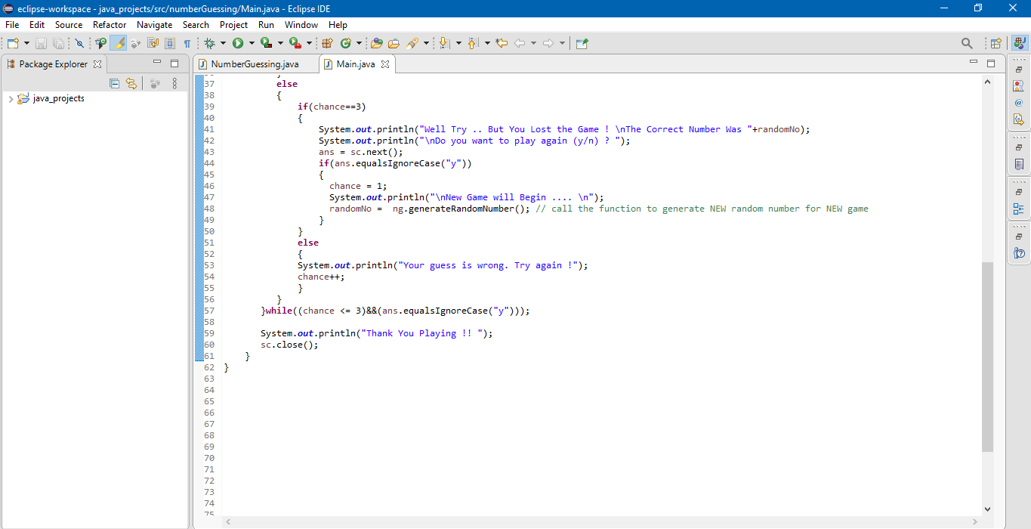This screenshot has width=1031, height=529.
Task: Click the Skip All Breakpoints icon
Action: (x=79, y=43)
